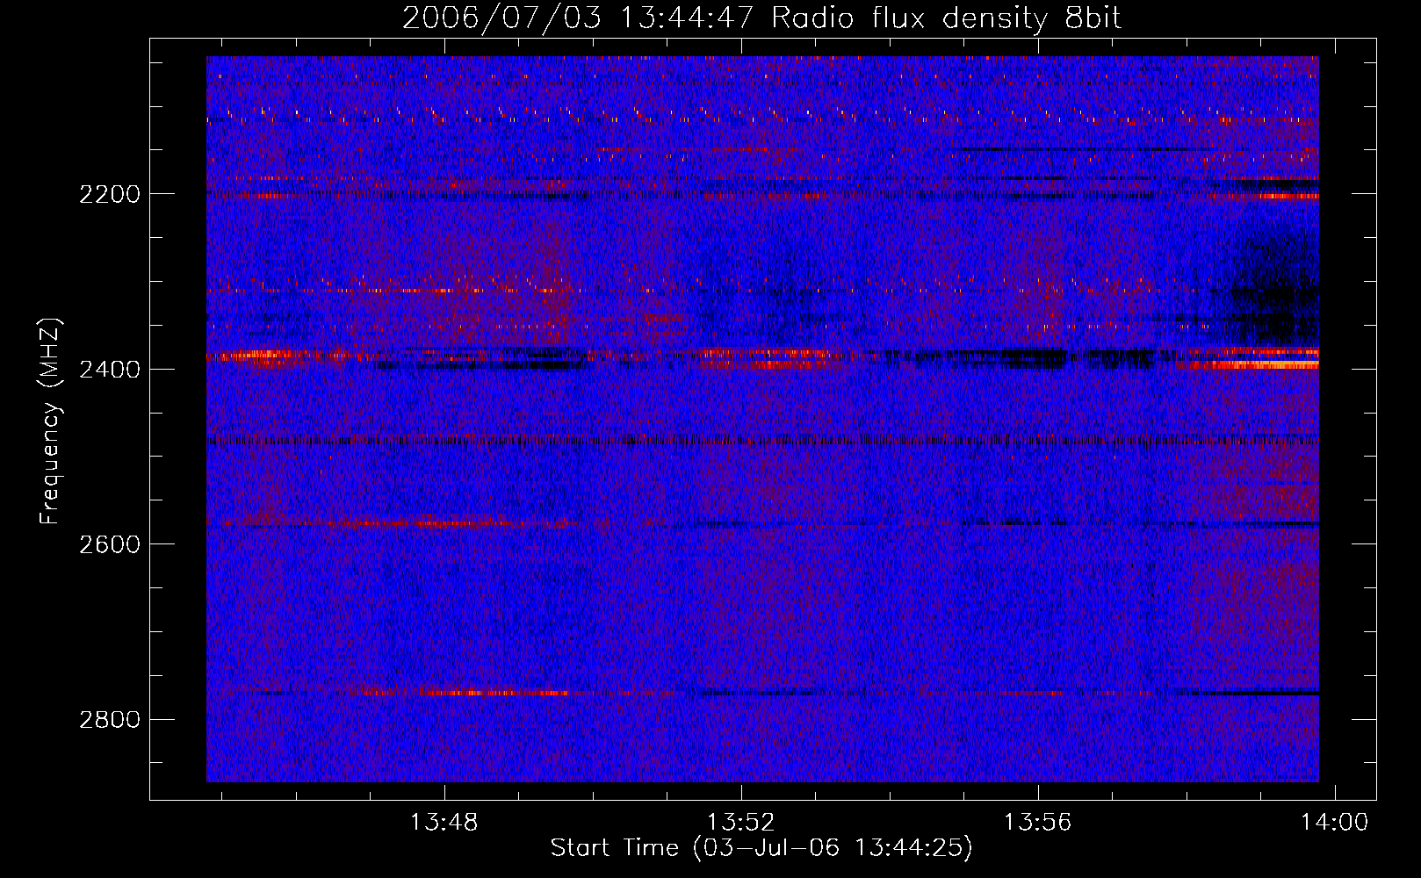The width and height of the screenshot is (1421, 878).
Task: Click the 13:52 time axis label
Action: [x=741, y=823]
